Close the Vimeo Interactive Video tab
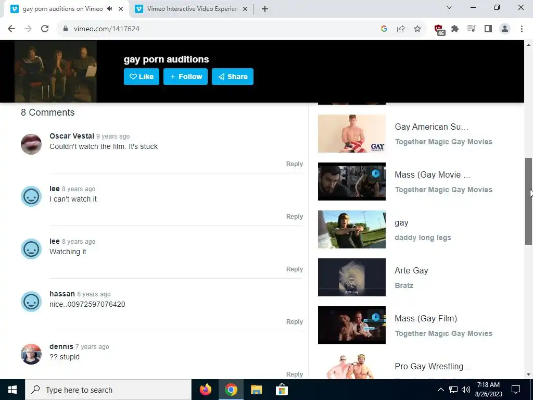 (x=245, y=9)
